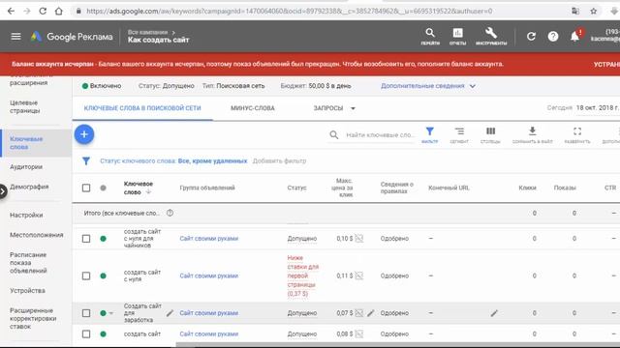Open 'Ключевые слова' in sidebar
The height and width of the screenshot is (348, 620).
(36, 143)
